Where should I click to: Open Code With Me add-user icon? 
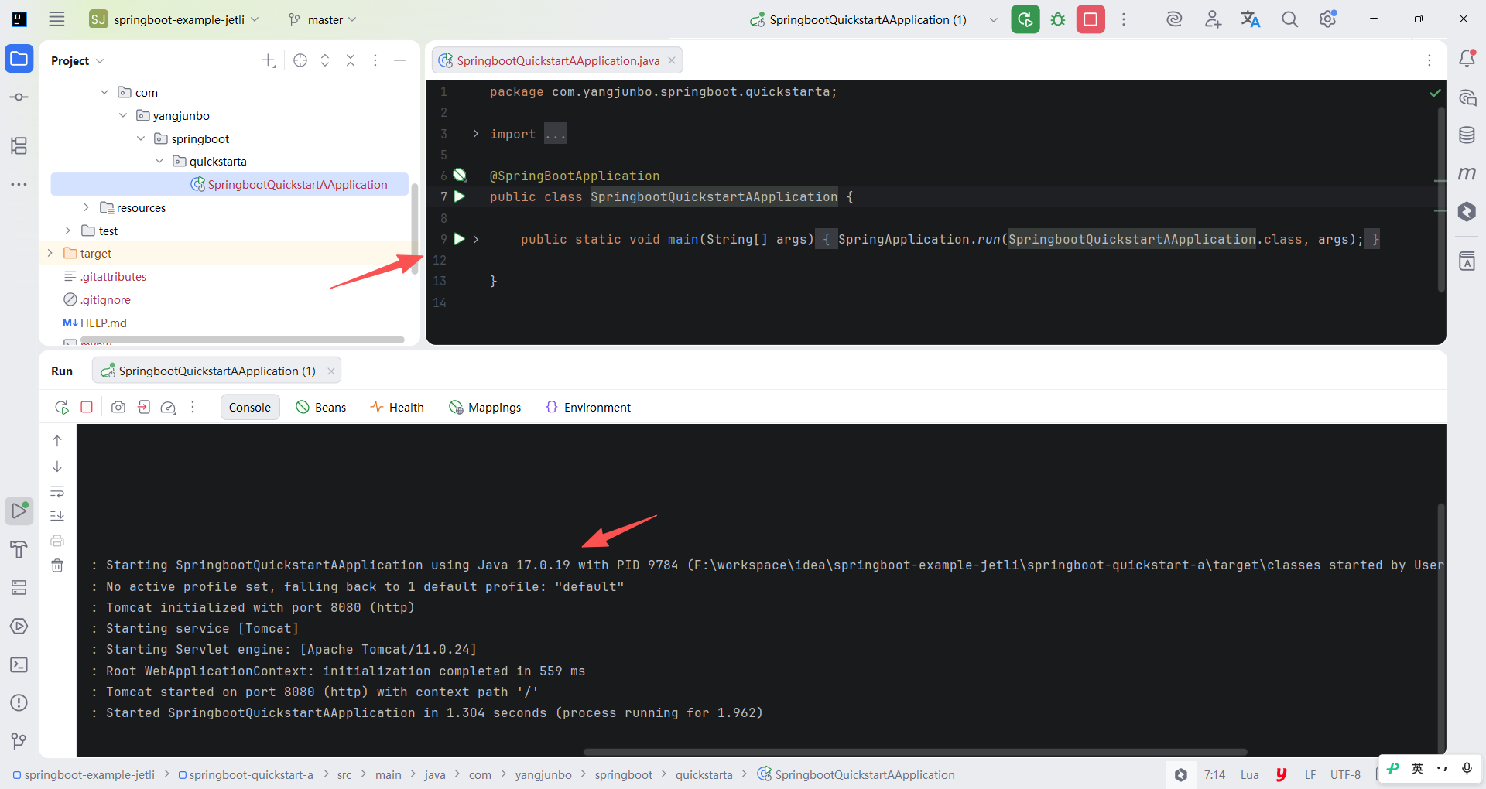(x=1213, y=19)
